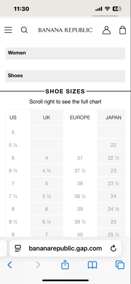Screen dimensions: 131x284
Task: Open the bookmarks book icon
Action: tap(92, 265)
